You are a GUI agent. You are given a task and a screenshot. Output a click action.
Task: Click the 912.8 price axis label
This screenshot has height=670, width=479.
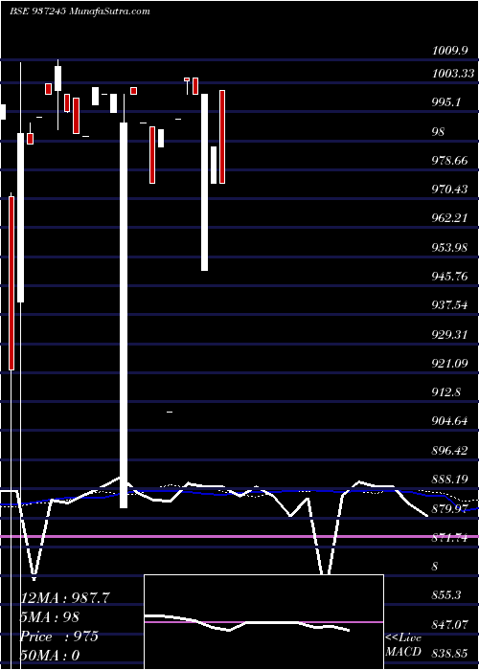[x=446, y=392]
